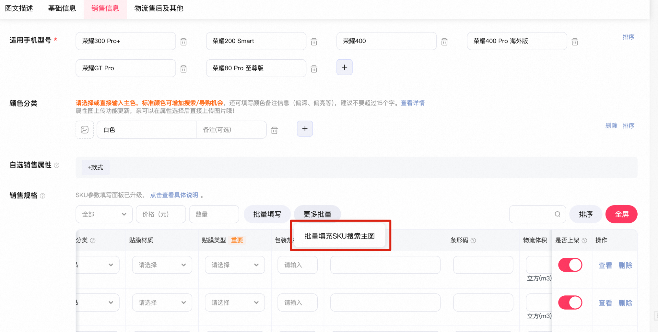Click 排序 link for phone models
658x332 pixels.
tap(628, 37)
